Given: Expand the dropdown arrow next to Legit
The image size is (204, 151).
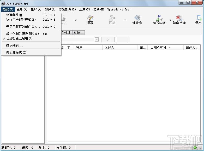Looking at the screenshot, I should pos(76,20).
